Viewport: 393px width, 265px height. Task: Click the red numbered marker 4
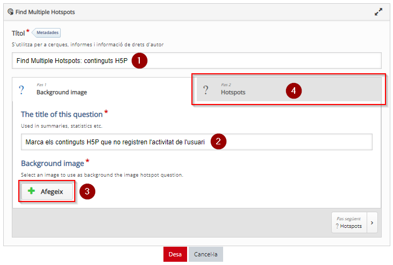[294, 90]
